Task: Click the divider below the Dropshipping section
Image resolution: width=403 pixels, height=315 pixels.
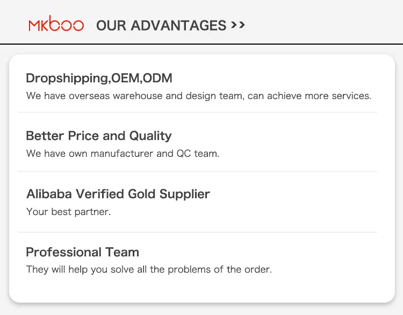Action: [x=198, y=112]
